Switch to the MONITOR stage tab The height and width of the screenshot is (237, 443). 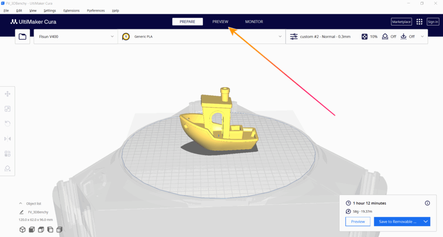pyautogui.click(x=254, y=22)
